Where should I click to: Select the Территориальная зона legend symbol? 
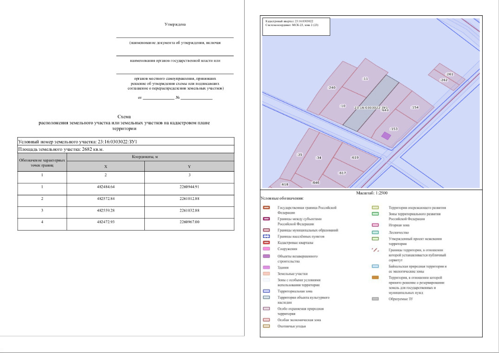266,291
